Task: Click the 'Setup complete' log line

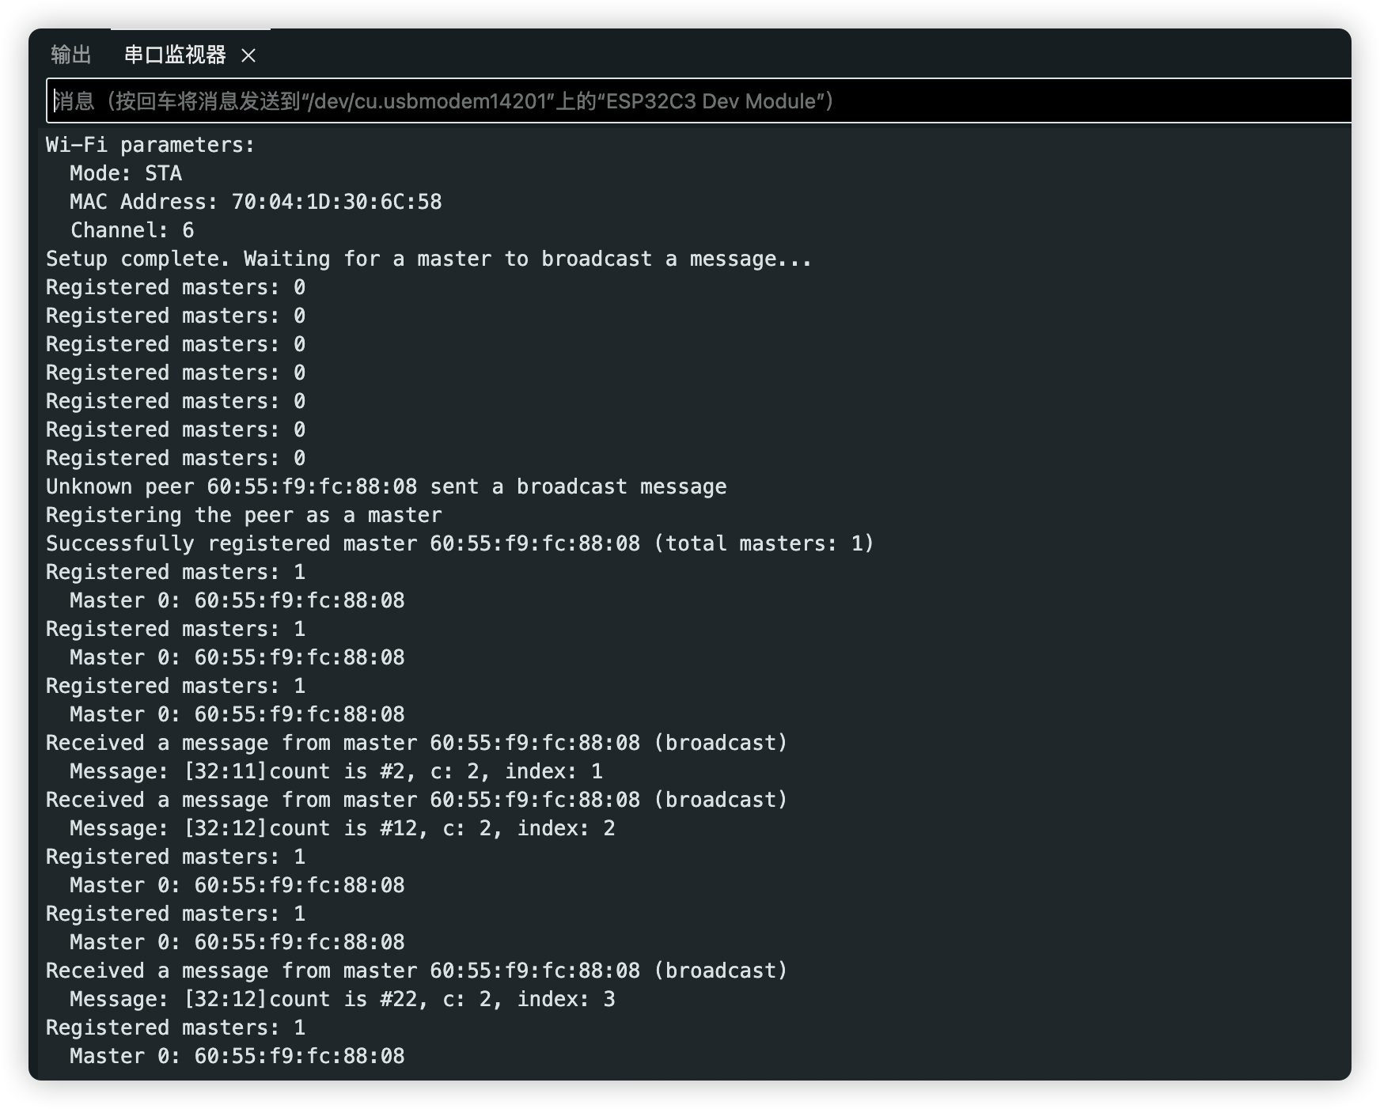Action: click(x=428, y=259)
